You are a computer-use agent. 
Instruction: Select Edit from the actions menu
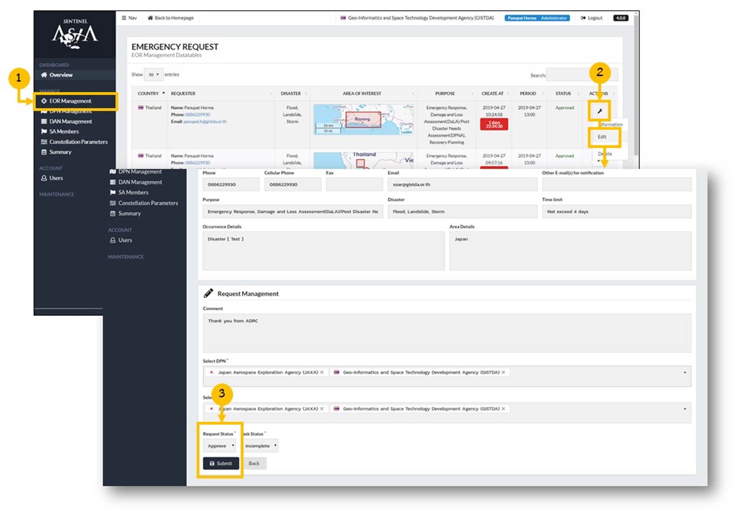(603, 137)
